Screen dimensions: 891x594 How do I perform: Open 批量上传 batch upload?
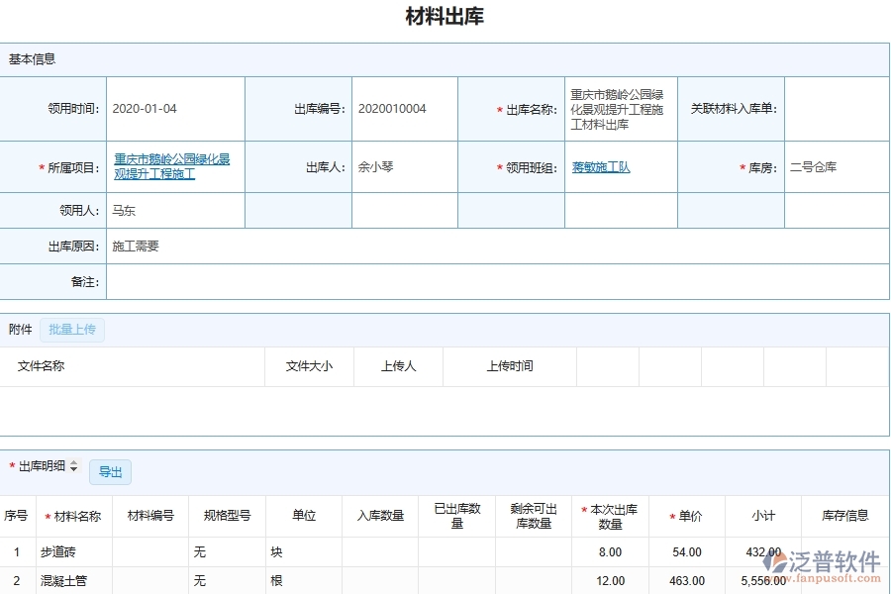pyautogui.click(x=71, y=329)
